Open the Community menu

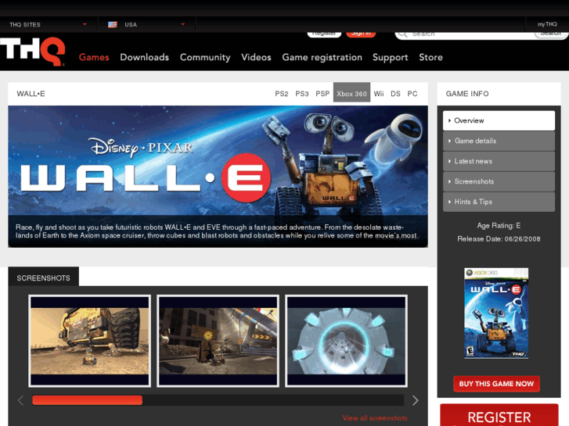pos(205,57)
